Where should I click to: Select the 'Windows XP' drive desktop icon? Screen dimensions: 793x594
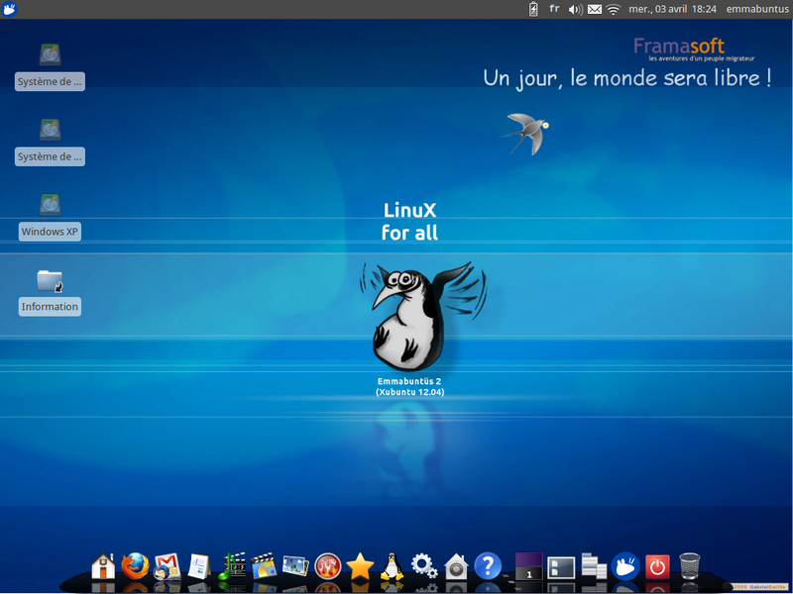(x=51, y=205)
